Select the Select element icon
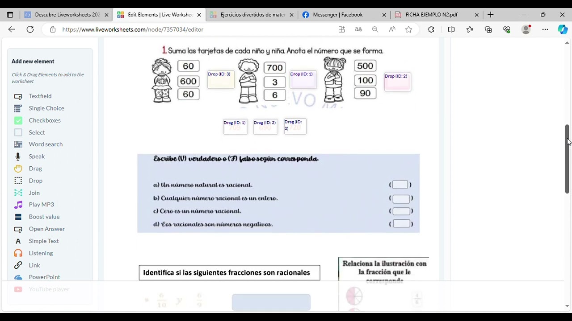This screenshot has height=321, width=572. [18, 132]
